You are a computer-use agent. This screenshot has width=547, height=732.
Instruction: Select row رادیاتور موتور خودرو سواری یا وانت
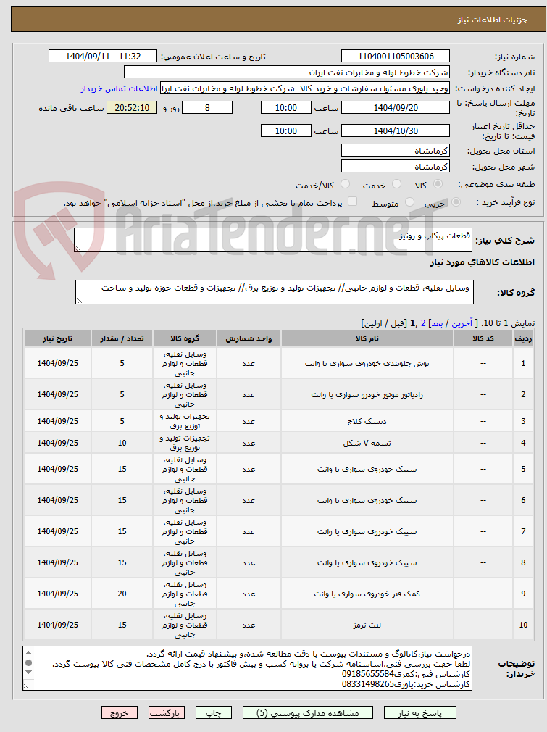279,394
